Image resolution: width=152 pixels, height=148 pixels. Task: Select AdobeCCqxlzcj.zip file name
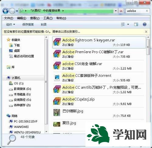[x=78, y=99]
